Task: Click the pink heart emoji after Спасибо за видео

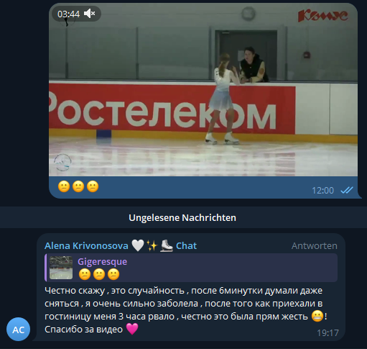Action: click(132, 329)
